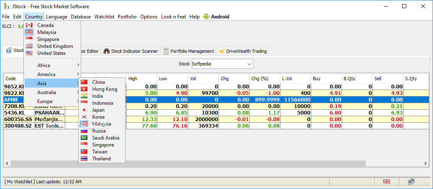Choose Singapore in the top Country list

(x=52, y=39)
